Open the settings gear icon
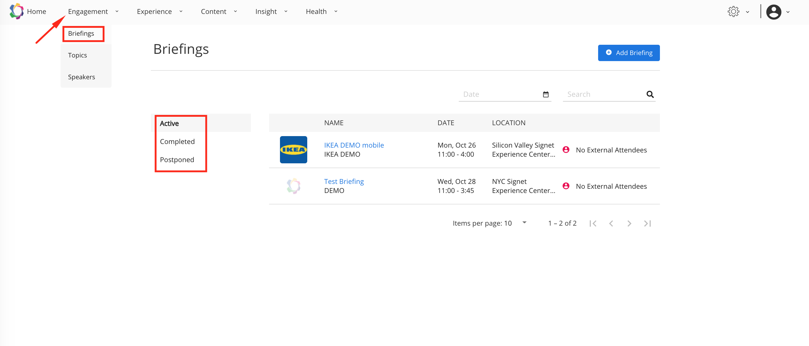809x346 pixels. [733, 11]
